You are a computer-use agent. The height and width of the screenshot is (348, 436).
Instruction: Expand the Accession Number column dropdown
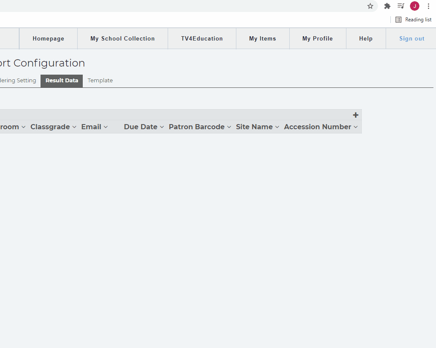tap(356, 127)
